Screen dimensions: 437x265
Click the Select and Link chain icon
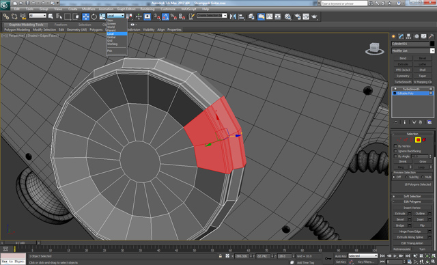pyautogui.click(x=6, y=16)
